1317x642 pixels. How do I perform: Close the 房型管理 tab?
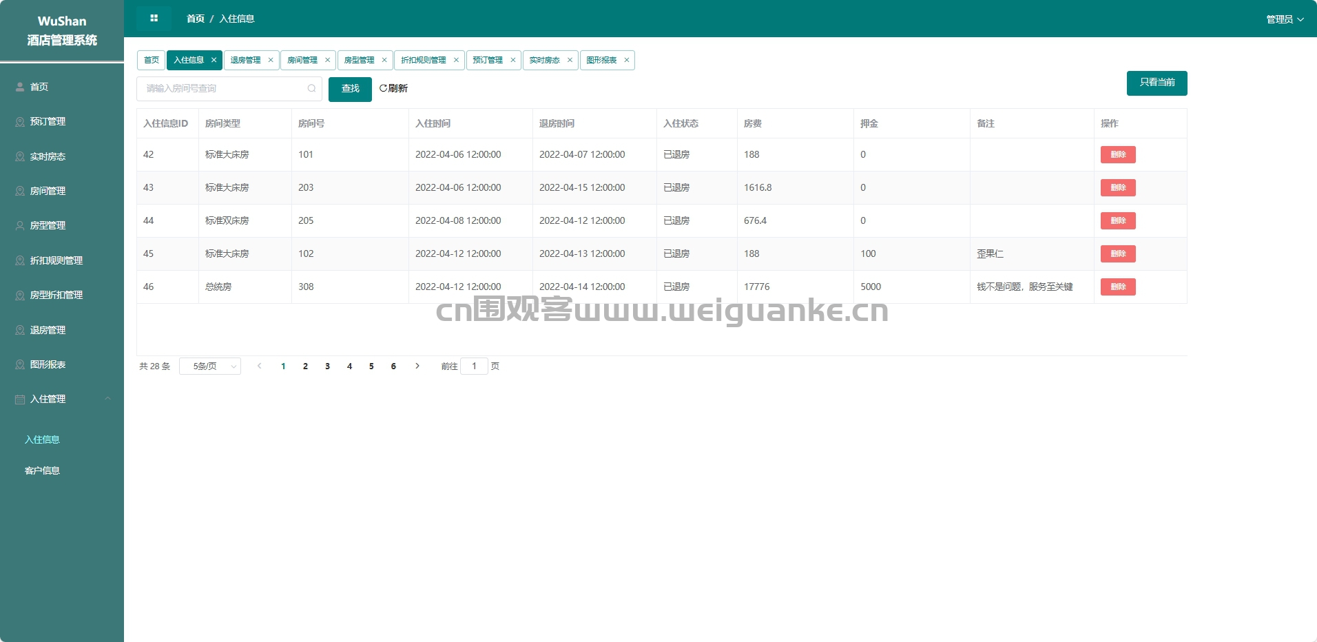click(x=384, y=60)
